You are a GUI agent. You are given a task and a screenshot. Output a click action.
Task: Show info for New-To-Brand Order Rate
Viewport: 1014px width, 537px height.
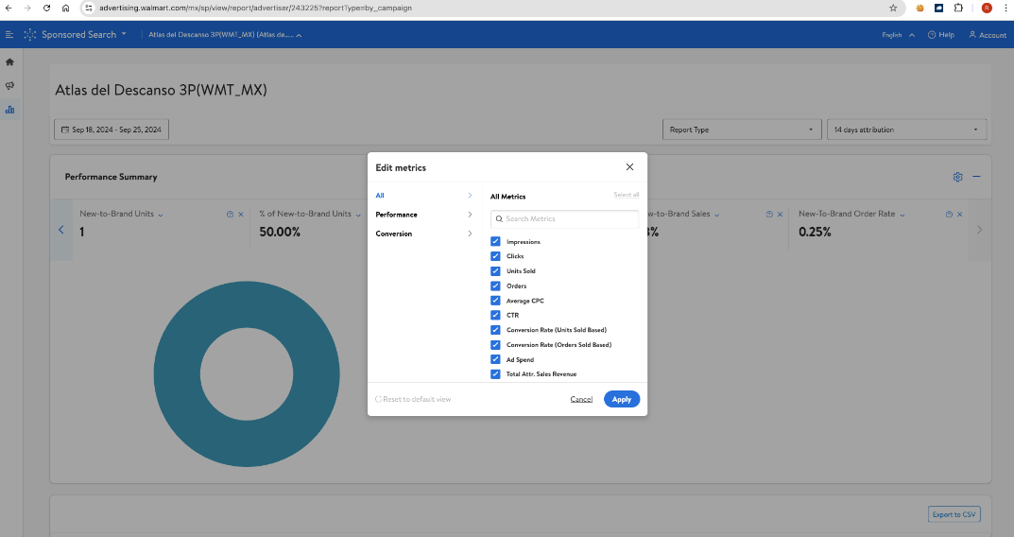[x=949, y=215]
